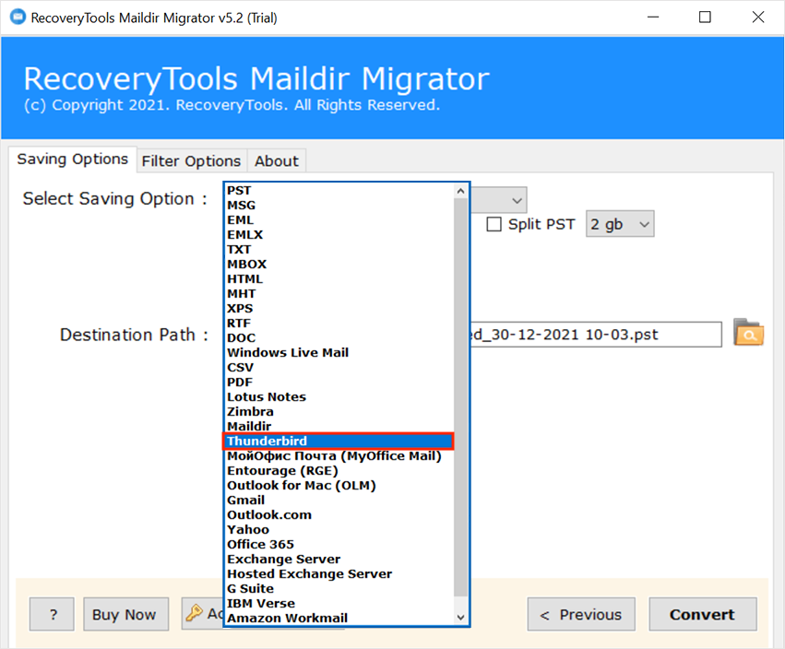
Task: Choose Maildir from the list
Action: (x=339, y=427)
